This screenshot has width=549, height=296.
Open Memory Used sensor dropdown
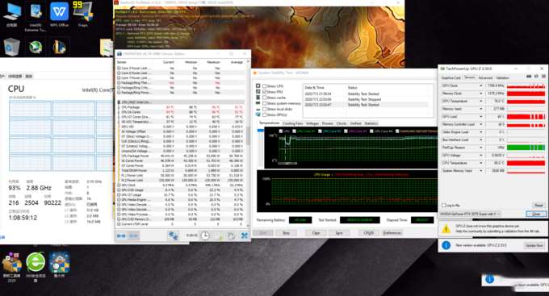click(481, 109)
